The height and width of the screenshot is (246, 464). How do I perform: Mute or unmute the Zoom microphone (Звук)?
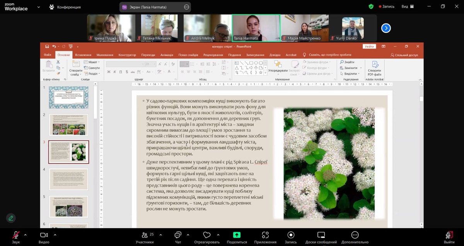coord(16,237)
